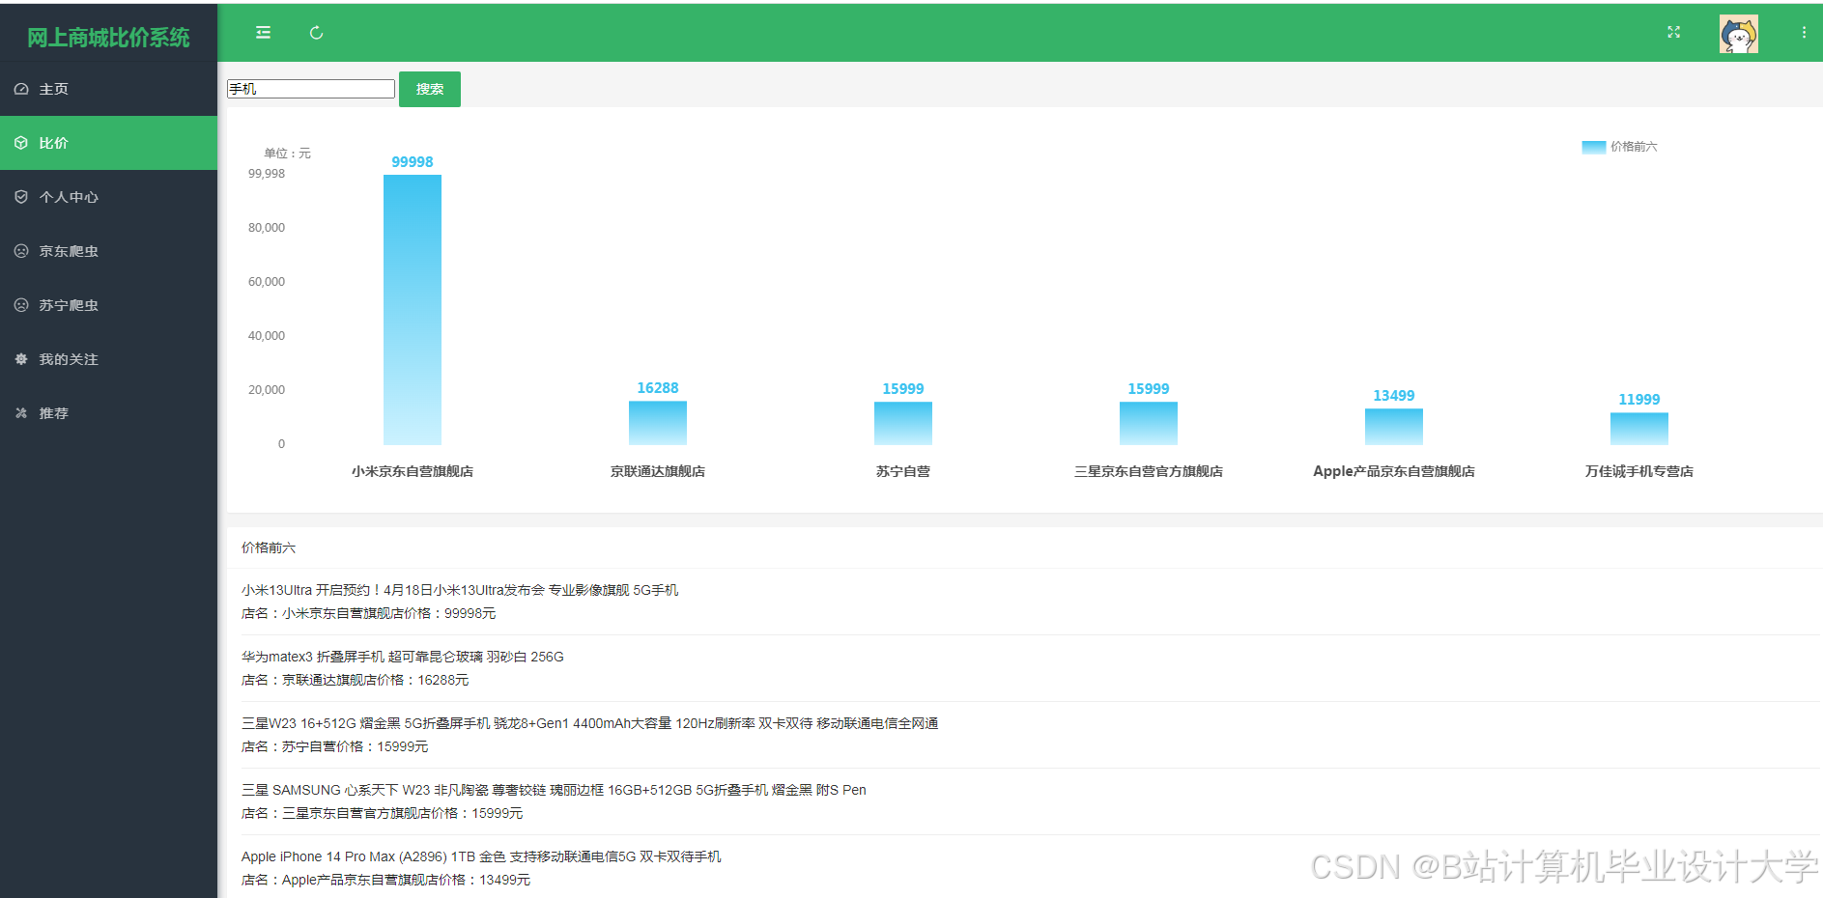This screenshot has height=898, width=1823.
Task: Click the 我的关注 gear icon
Action: (21, 359)
